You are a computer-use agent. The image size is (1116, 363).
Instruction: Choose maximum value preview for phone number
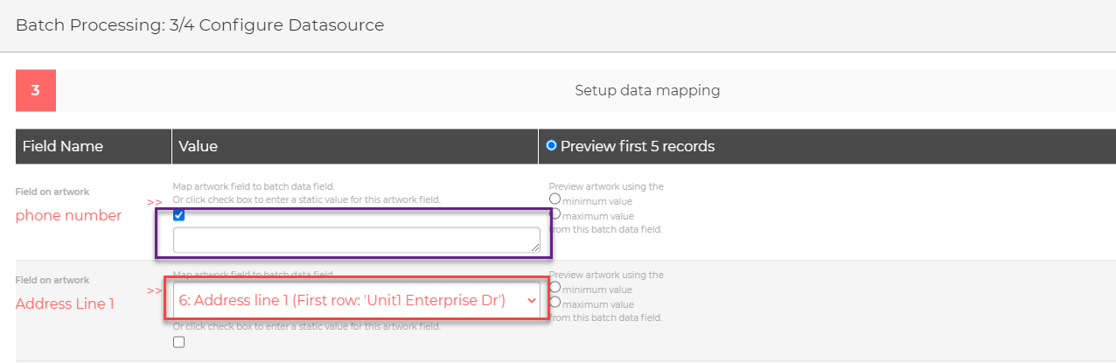[555, 214]
